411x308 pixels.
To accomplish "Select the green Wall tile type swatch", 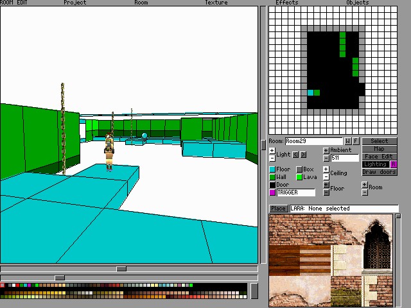I will coord(272,177).
